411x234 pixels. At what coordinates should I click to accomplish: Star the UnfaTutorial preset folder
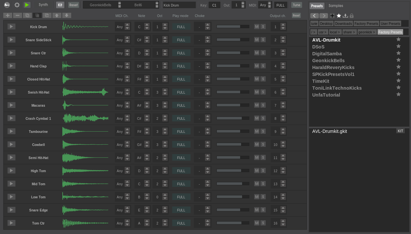pos(399,94)
